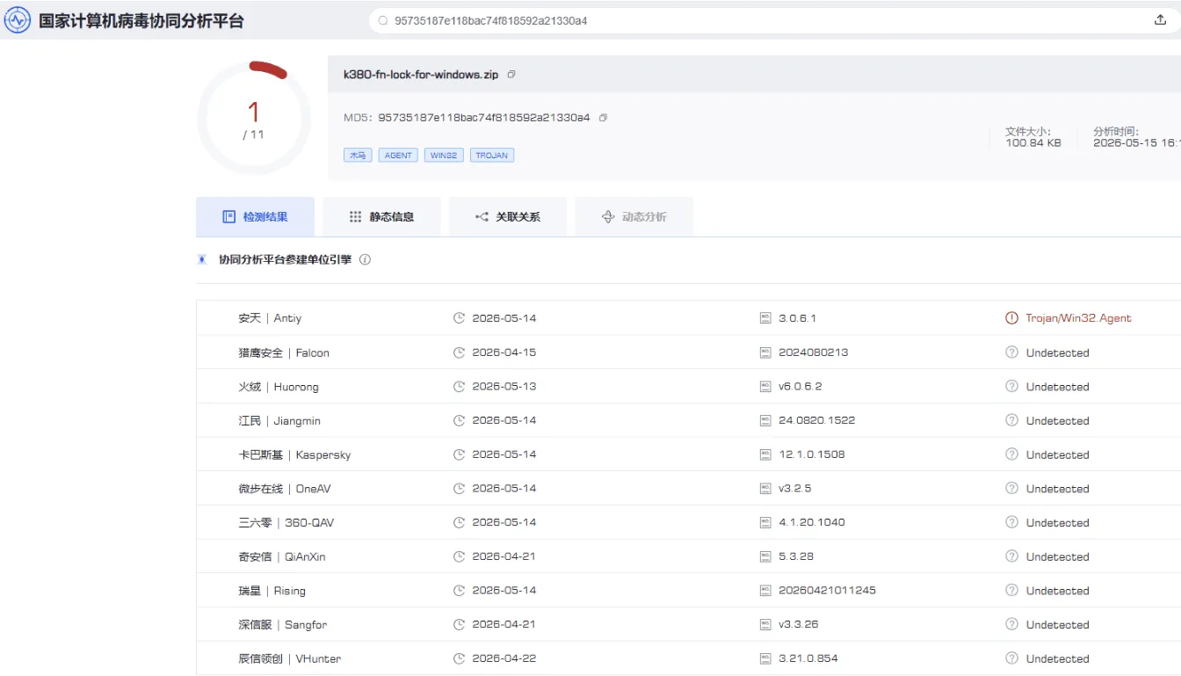Select the 猎鹰安全 | Falcon engine name
Screen dimensions: 1181x676
point(284,353)
